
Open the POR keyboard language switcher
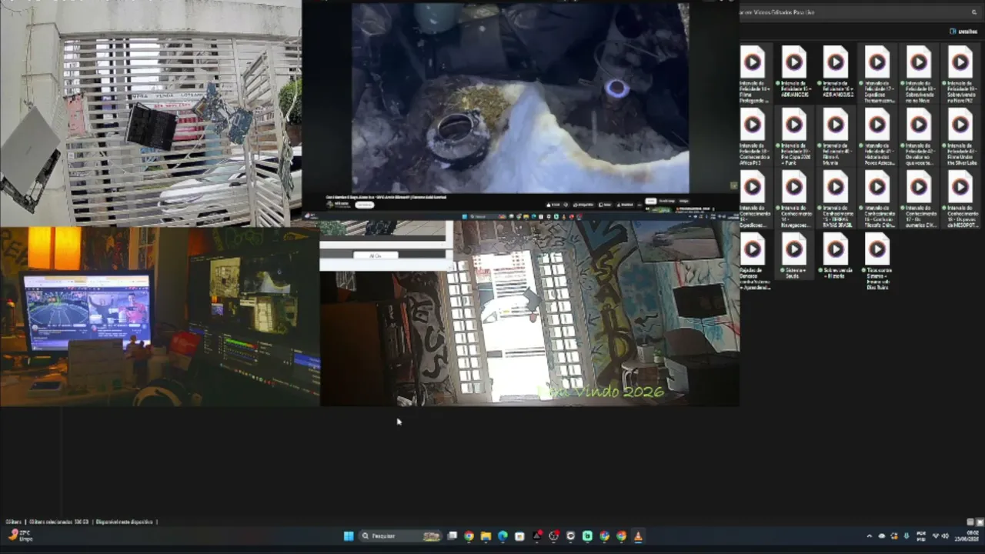921,536
